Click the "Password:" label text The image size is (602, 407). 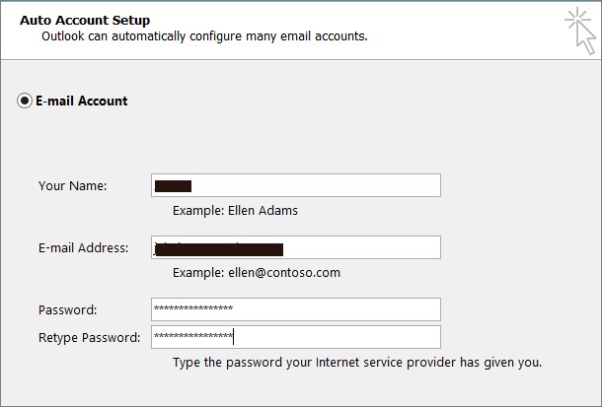(67, 309)
